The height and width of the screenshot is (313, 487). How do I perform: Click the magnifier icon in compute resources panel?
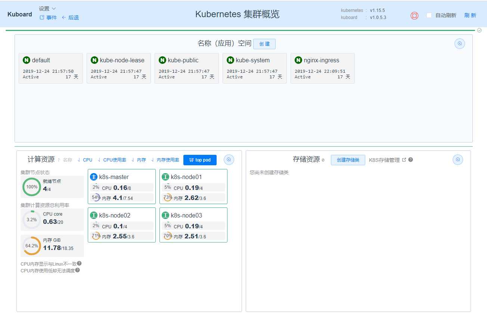(229, 160)
